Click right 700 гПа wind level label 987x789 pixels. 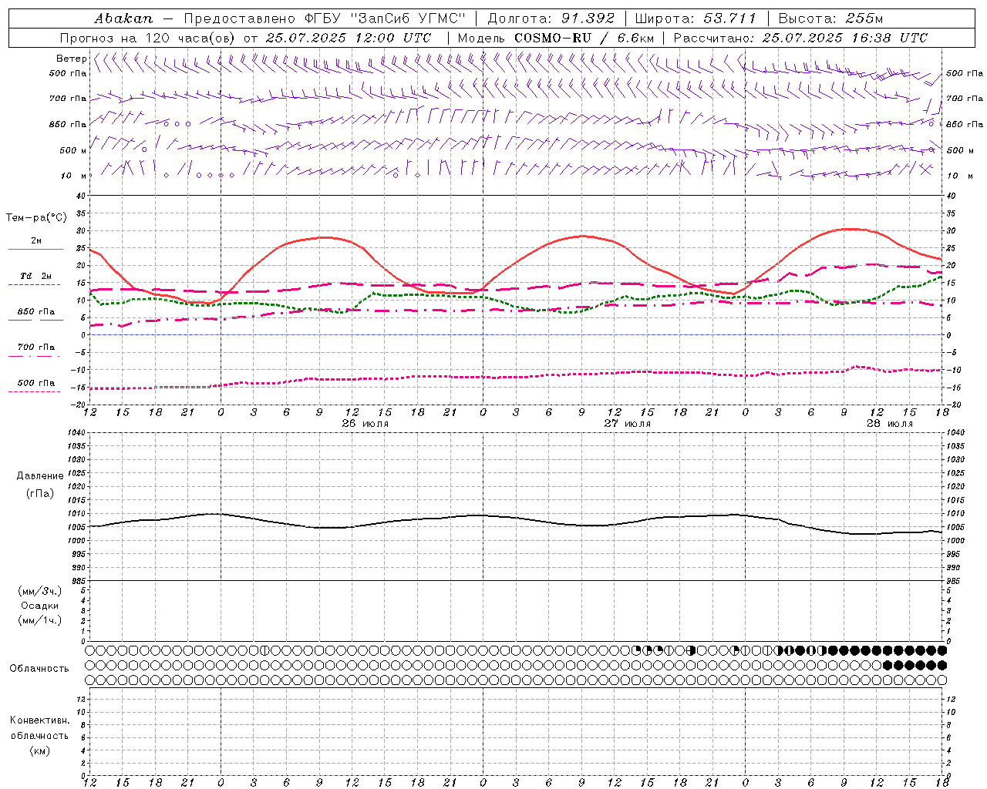(965, 99)
